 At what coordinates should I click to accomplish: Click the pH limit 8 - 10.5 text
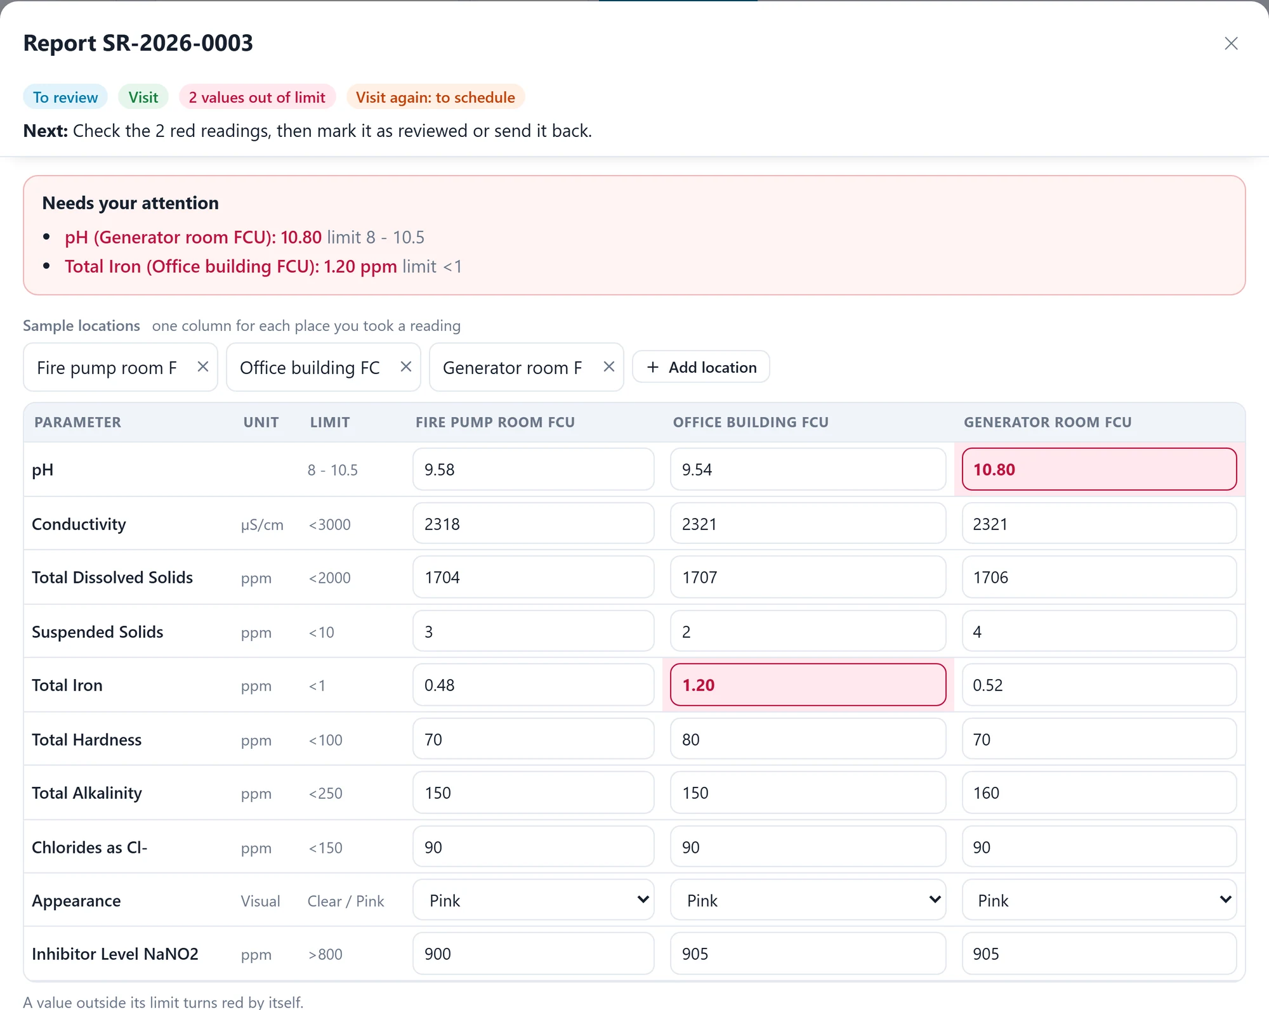pyautogui.click(x=332, y=470)
